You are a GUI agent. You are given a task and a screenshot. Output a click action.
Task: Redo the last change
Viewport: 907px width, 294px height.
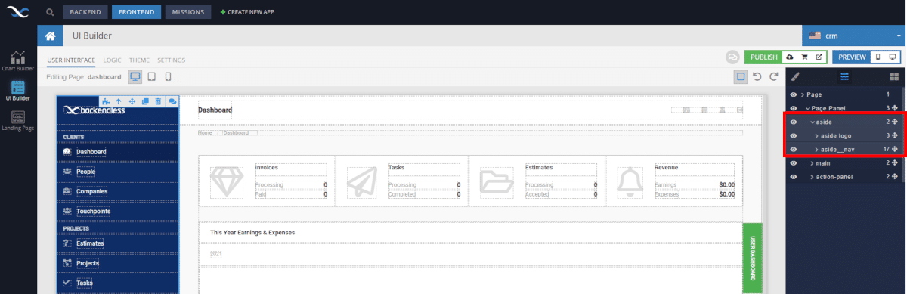(773, 76)
